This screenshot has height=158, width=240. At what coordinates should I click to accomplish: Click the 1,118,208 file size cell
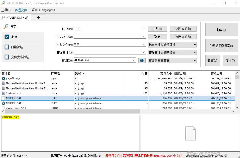(166, 93)
